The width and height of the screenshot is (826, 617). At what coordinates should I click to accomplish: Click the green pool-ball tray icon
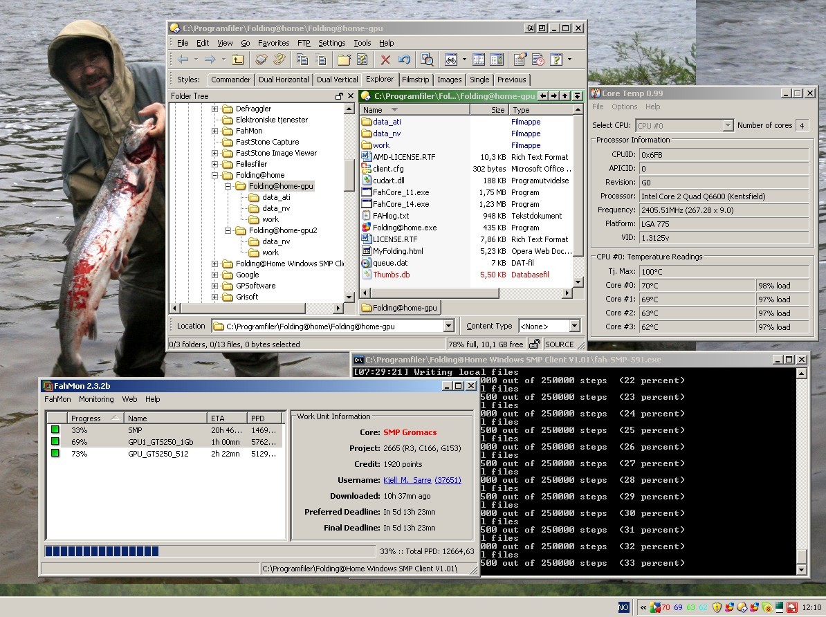point(767,607)
